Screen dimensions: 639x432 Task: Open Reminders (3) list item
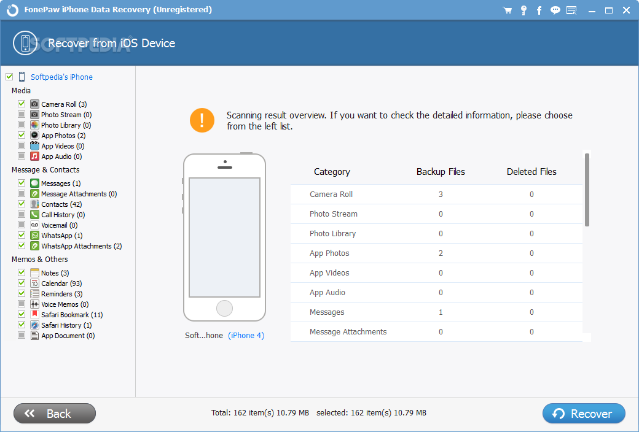pos(62,294)
